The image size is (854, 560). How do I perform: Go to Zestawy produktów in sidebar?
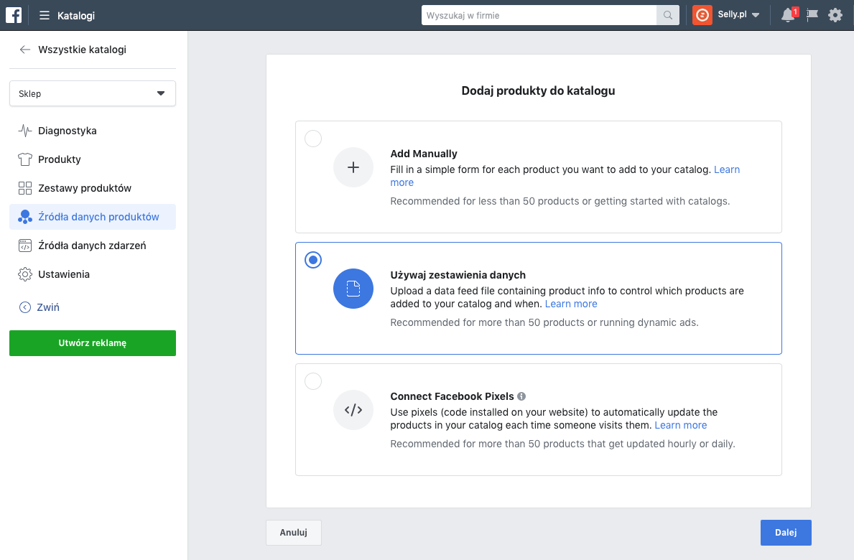pyautogui.click(x=84, y=188)
